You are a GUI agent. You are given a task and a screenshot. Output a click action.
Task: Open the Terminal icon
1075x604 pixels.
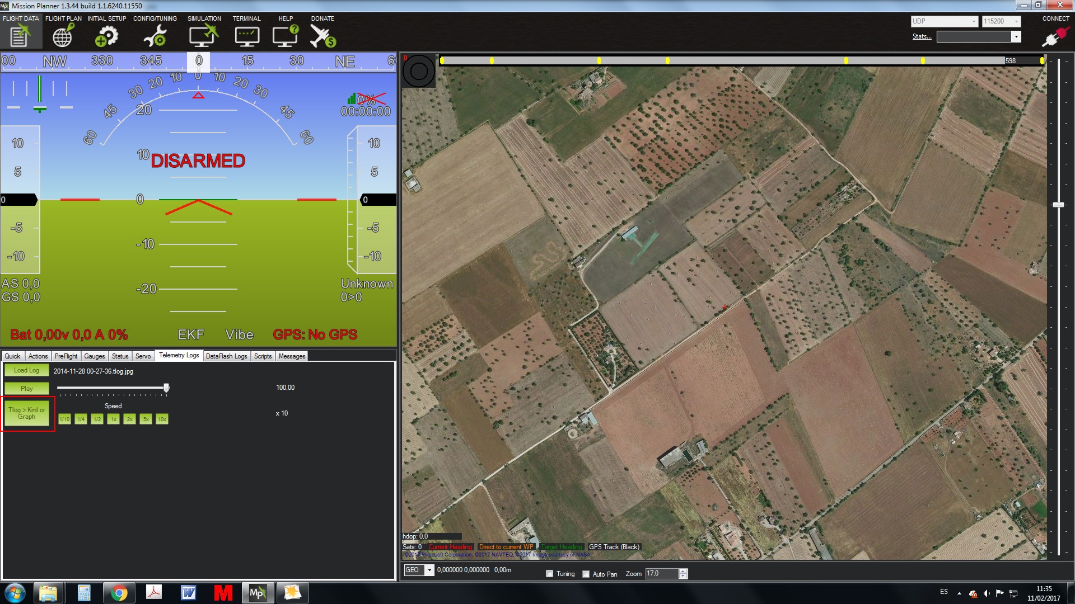247,37
